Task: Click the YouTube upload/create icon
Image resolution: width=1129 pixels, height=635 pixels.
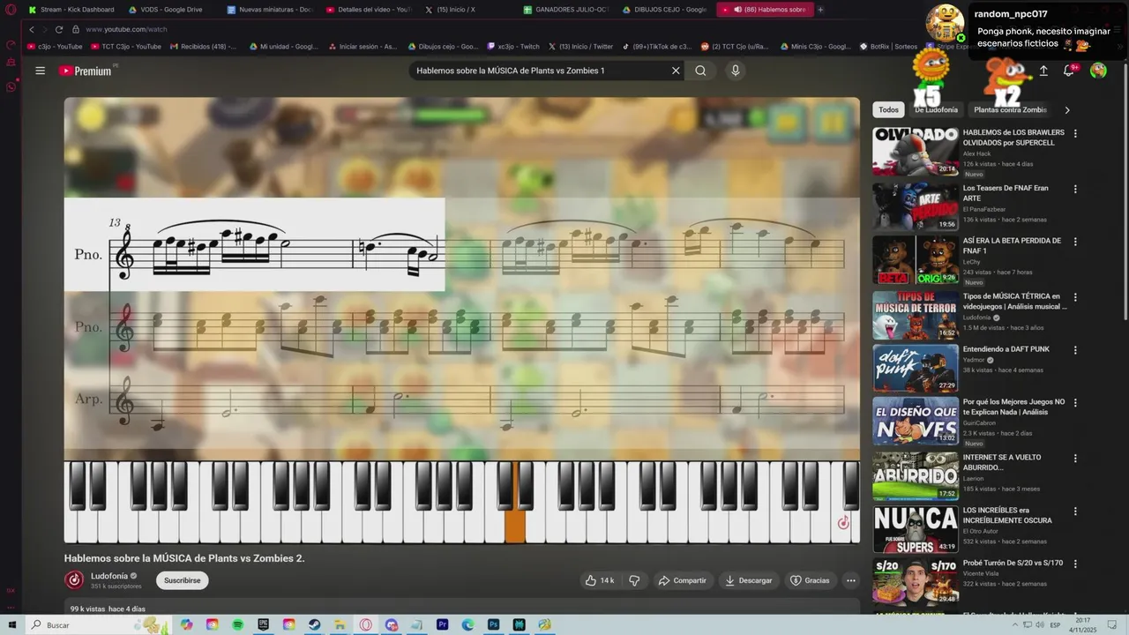Action: coord(1043,71)
